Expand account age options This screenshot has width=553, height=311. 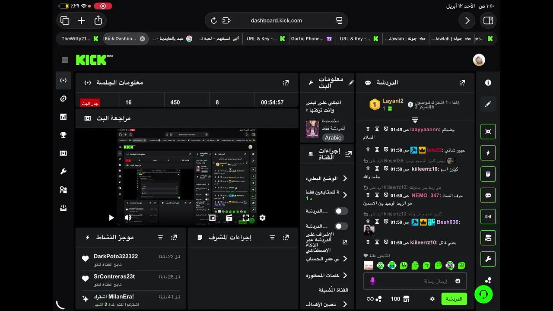(345, 259)
